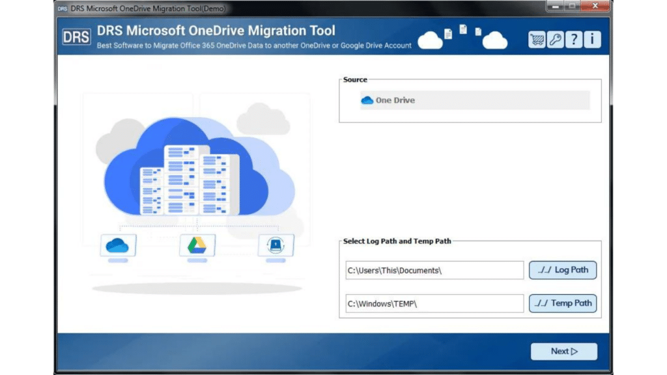Click the Temp Path browse button
This screenshot has width=667, height=375.
562,303
